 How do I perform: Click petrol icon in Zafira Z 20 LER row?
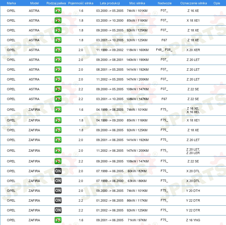[x=58, y=150]
